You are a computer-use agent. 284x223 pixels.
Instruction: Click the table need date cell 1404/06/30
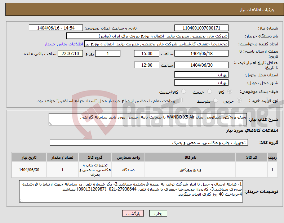(29, 170)
